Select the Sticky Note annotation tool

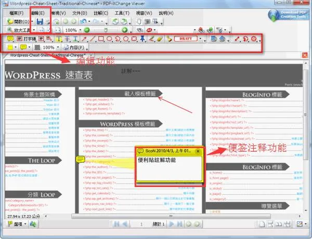click(x=10, y=38)
